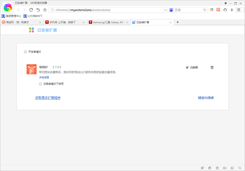245x171 pixels.
Task: Open a new tab with plus button
Action: pos(178,22)
